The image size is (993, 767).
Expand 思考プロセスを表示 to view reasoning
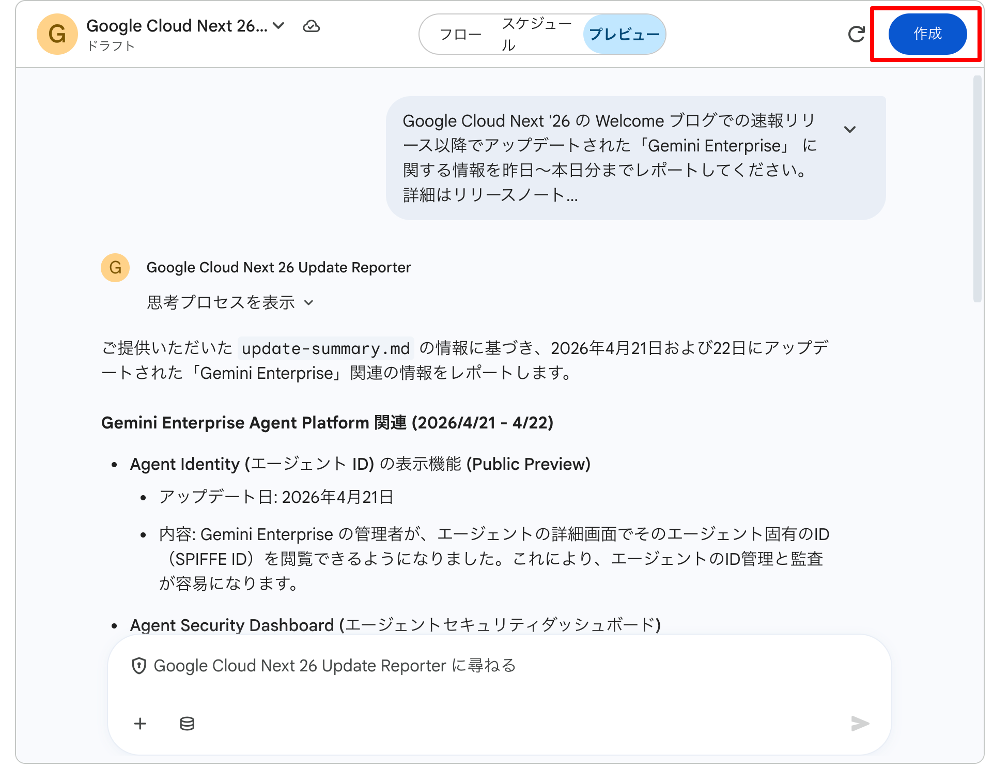[x=230, y=303]
